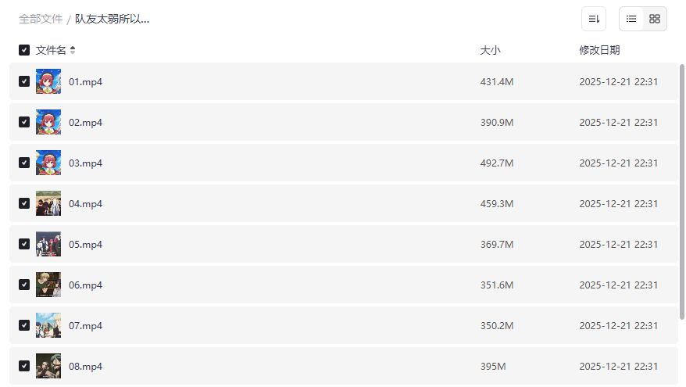
Task: Click the current folder breadcrumb 队友太弱所以...
Action: coord(112,19)
